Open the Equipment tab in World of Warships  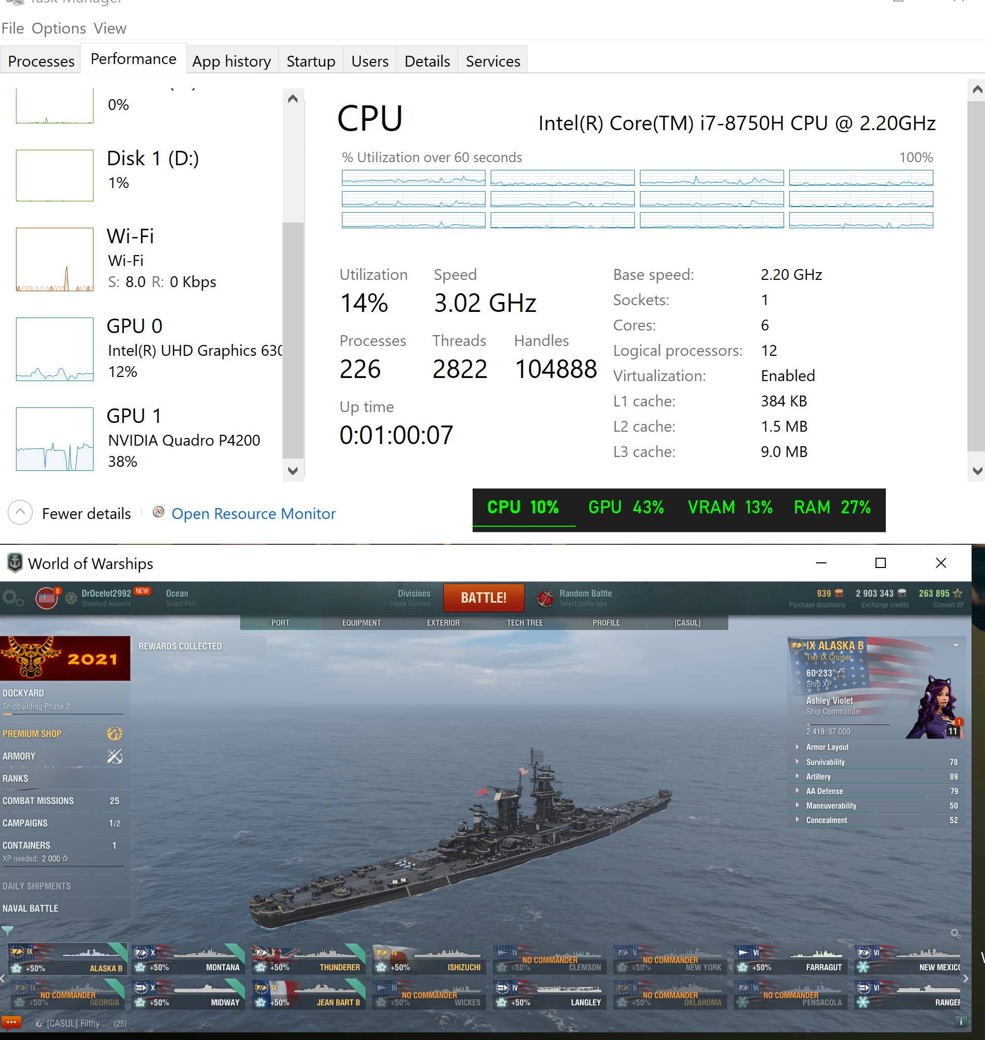click(x=362, y=623)
